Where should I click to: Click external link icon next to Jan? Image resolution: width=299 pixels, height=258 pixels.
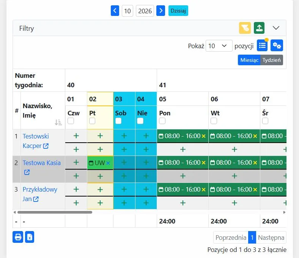point(36,199)
